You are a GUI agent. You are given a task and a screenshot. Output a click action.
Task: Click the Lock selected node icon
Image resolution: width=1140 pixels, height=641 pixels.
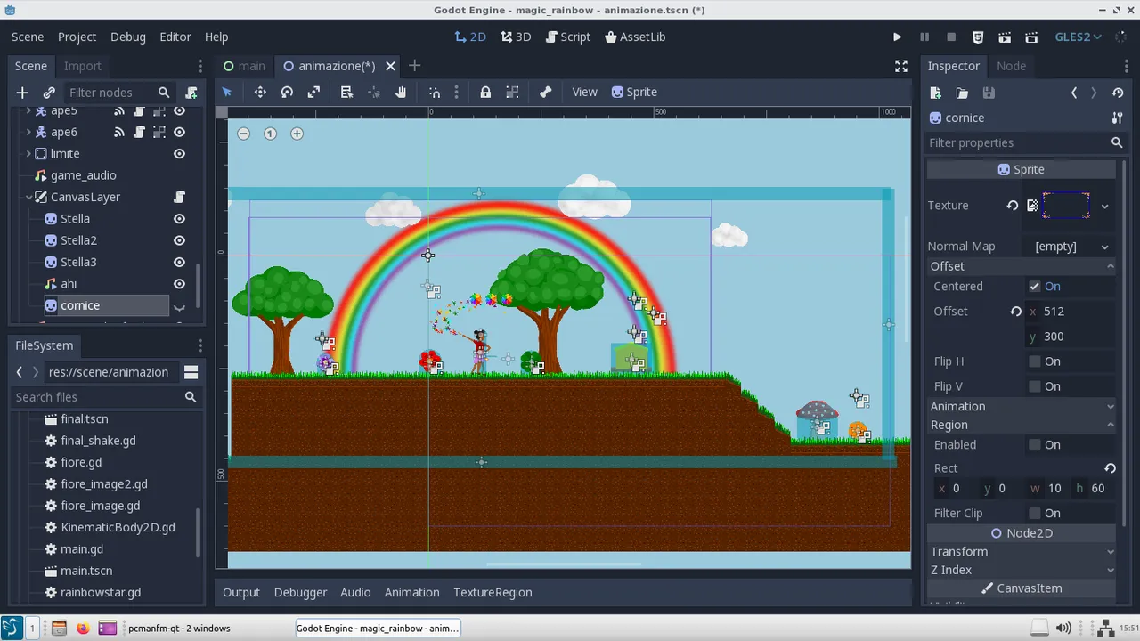click(x=485, y=92)
